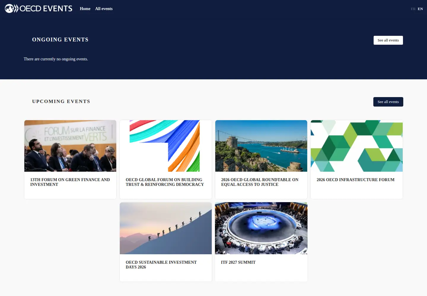Switch language to FR
The image size is (427, 296).
[413, 9]
